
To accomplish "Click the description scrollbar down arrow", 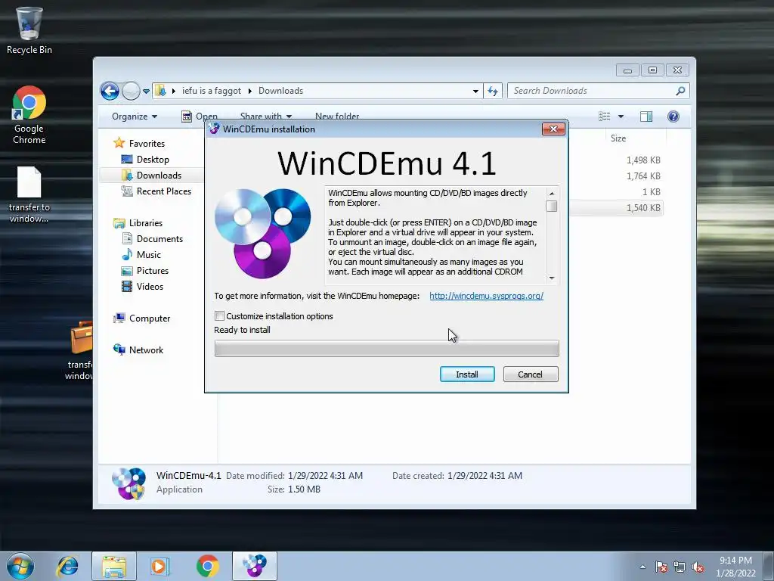I will (x=552, y=278).
